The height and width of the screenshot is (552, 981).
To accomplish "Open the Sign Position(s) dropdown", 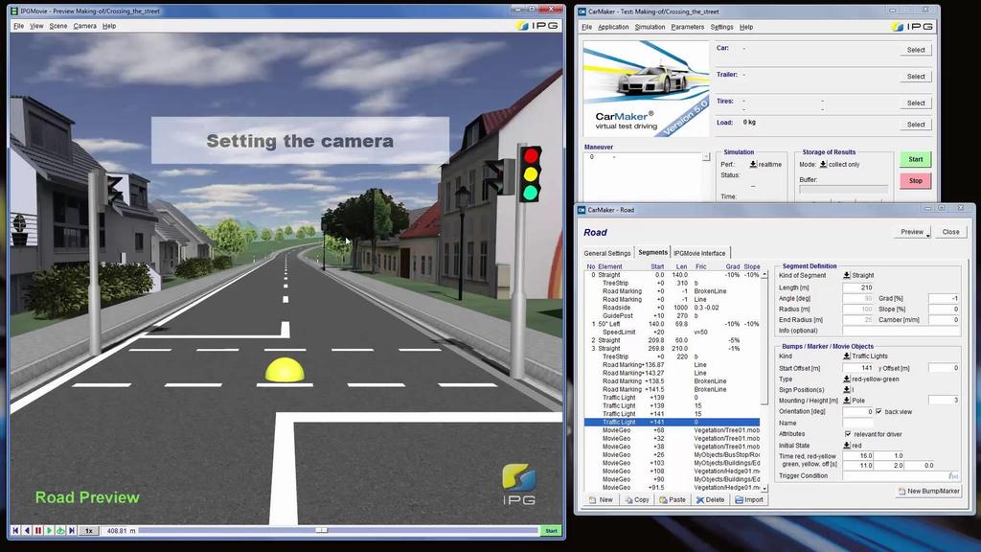I will (849, 389).
